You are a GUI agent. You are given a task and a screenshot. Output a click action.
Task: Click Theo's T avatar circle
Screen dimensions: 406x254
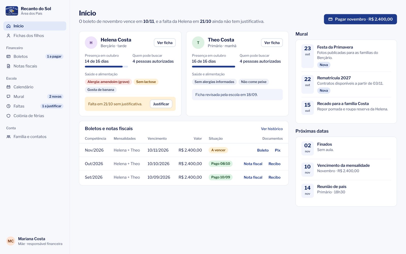(x=198, y=43)
